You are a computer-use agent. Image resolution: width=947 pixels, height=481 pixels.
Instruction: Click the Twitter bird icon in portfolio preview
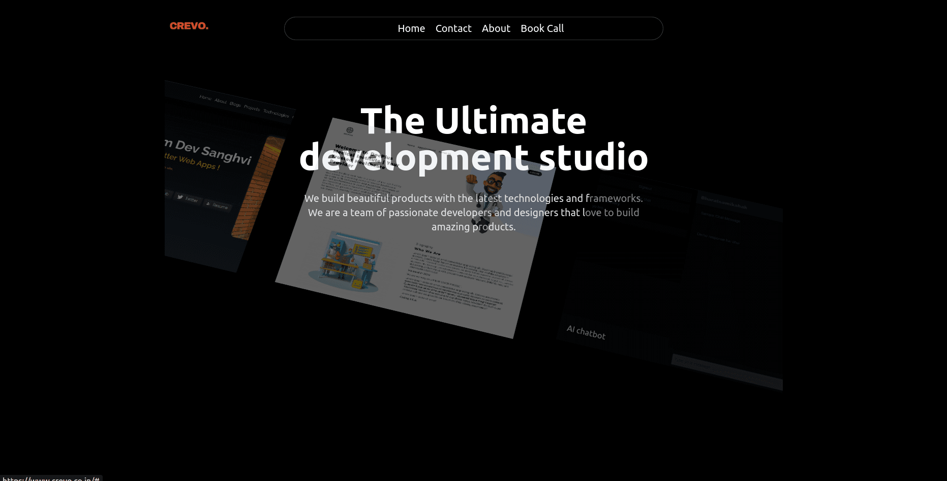[x=180, y=197]
